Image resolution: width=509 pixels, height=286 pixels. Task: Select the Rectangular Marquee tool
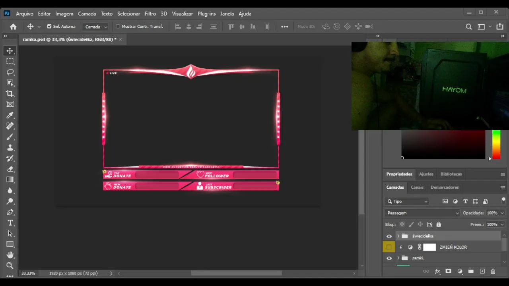(10, 62)
